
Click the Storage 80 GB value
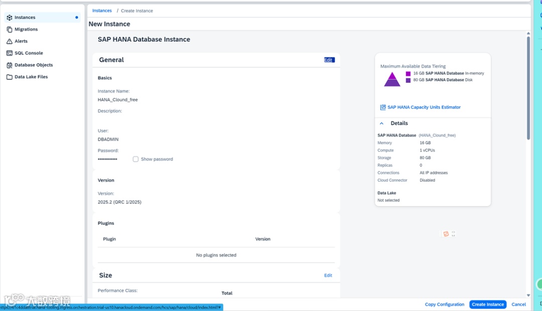coord(425,158)
